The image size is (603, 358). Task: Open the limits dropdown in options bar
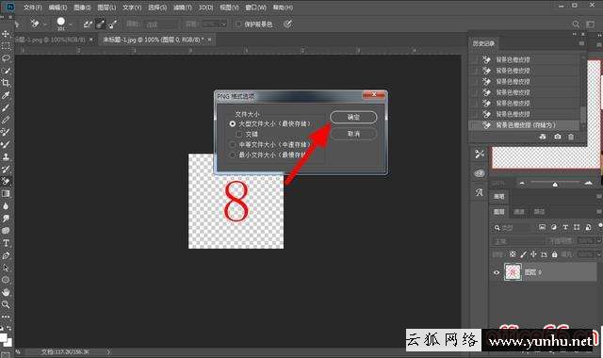pyautogui.click(x=161, y=24)
